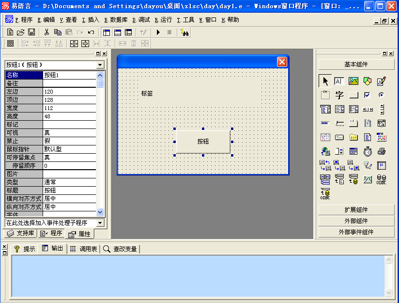This screenshot has width=399, height=303.
Task: Select the horizontal scrollbar component icon
Action: pyautogui.click(x=367, y=110)
